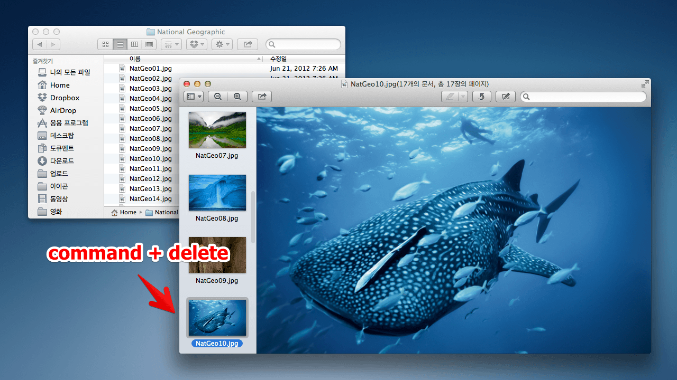Open Home in Finder sidebar
Image resolution: width=677 pixels, height=380 pixels.
(x=54, y=85)
